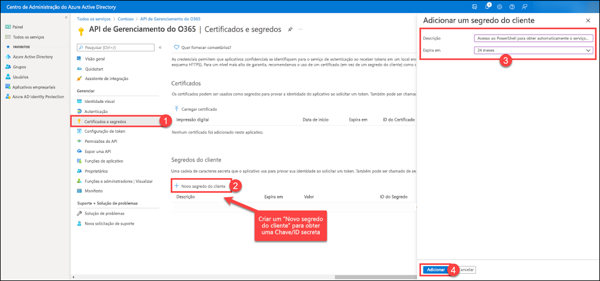
Task: Open Grupos in the favorites list
Action: tap(19, 66)
